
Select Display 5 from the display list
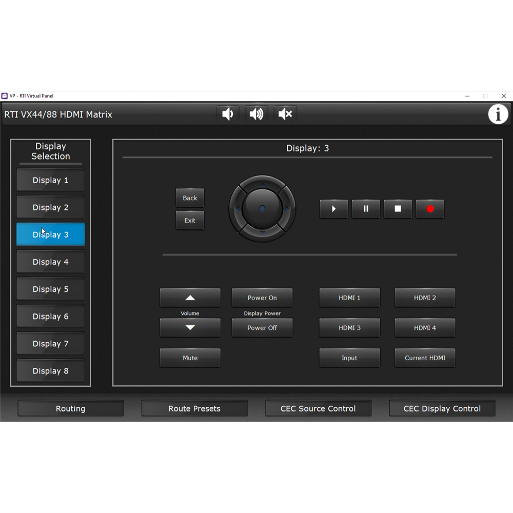click(51, 289)
